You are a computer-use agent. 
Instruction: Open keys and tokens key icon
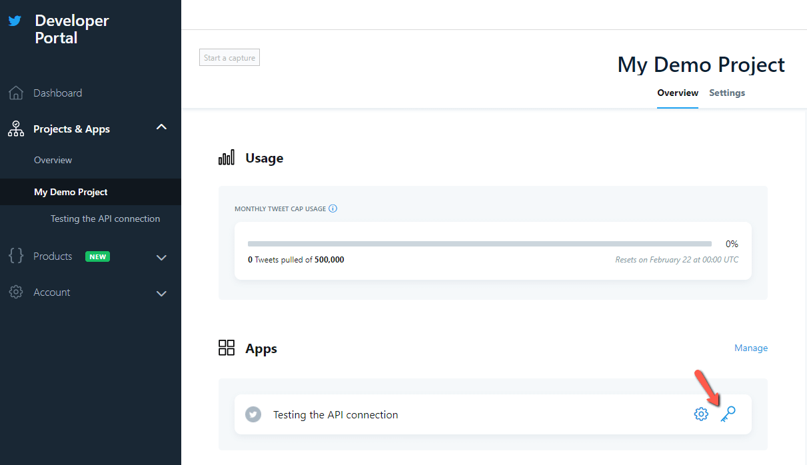coord(728,414)
